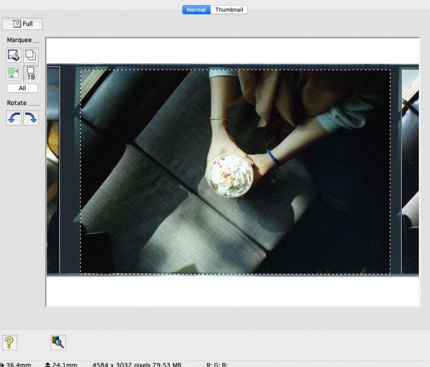This screenshot has width=430, height=367.
Task: Click the delete marquee eraser icon
Action: pos(14,55)
